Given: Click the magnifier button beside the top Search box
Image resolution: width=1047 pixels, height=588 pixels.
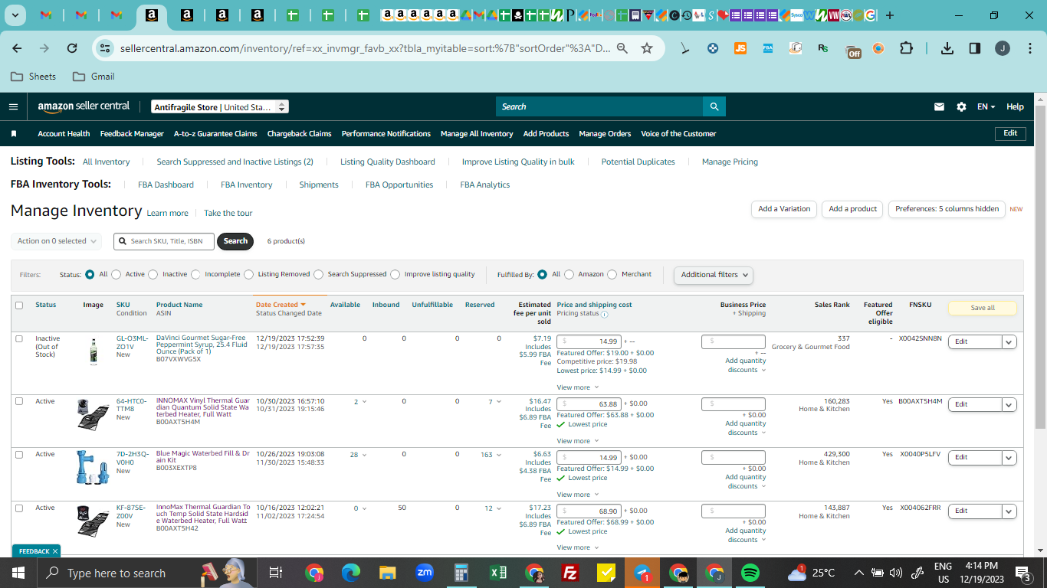Looking at the screenshot, I should pyautogui.click(x=714, y=106).
